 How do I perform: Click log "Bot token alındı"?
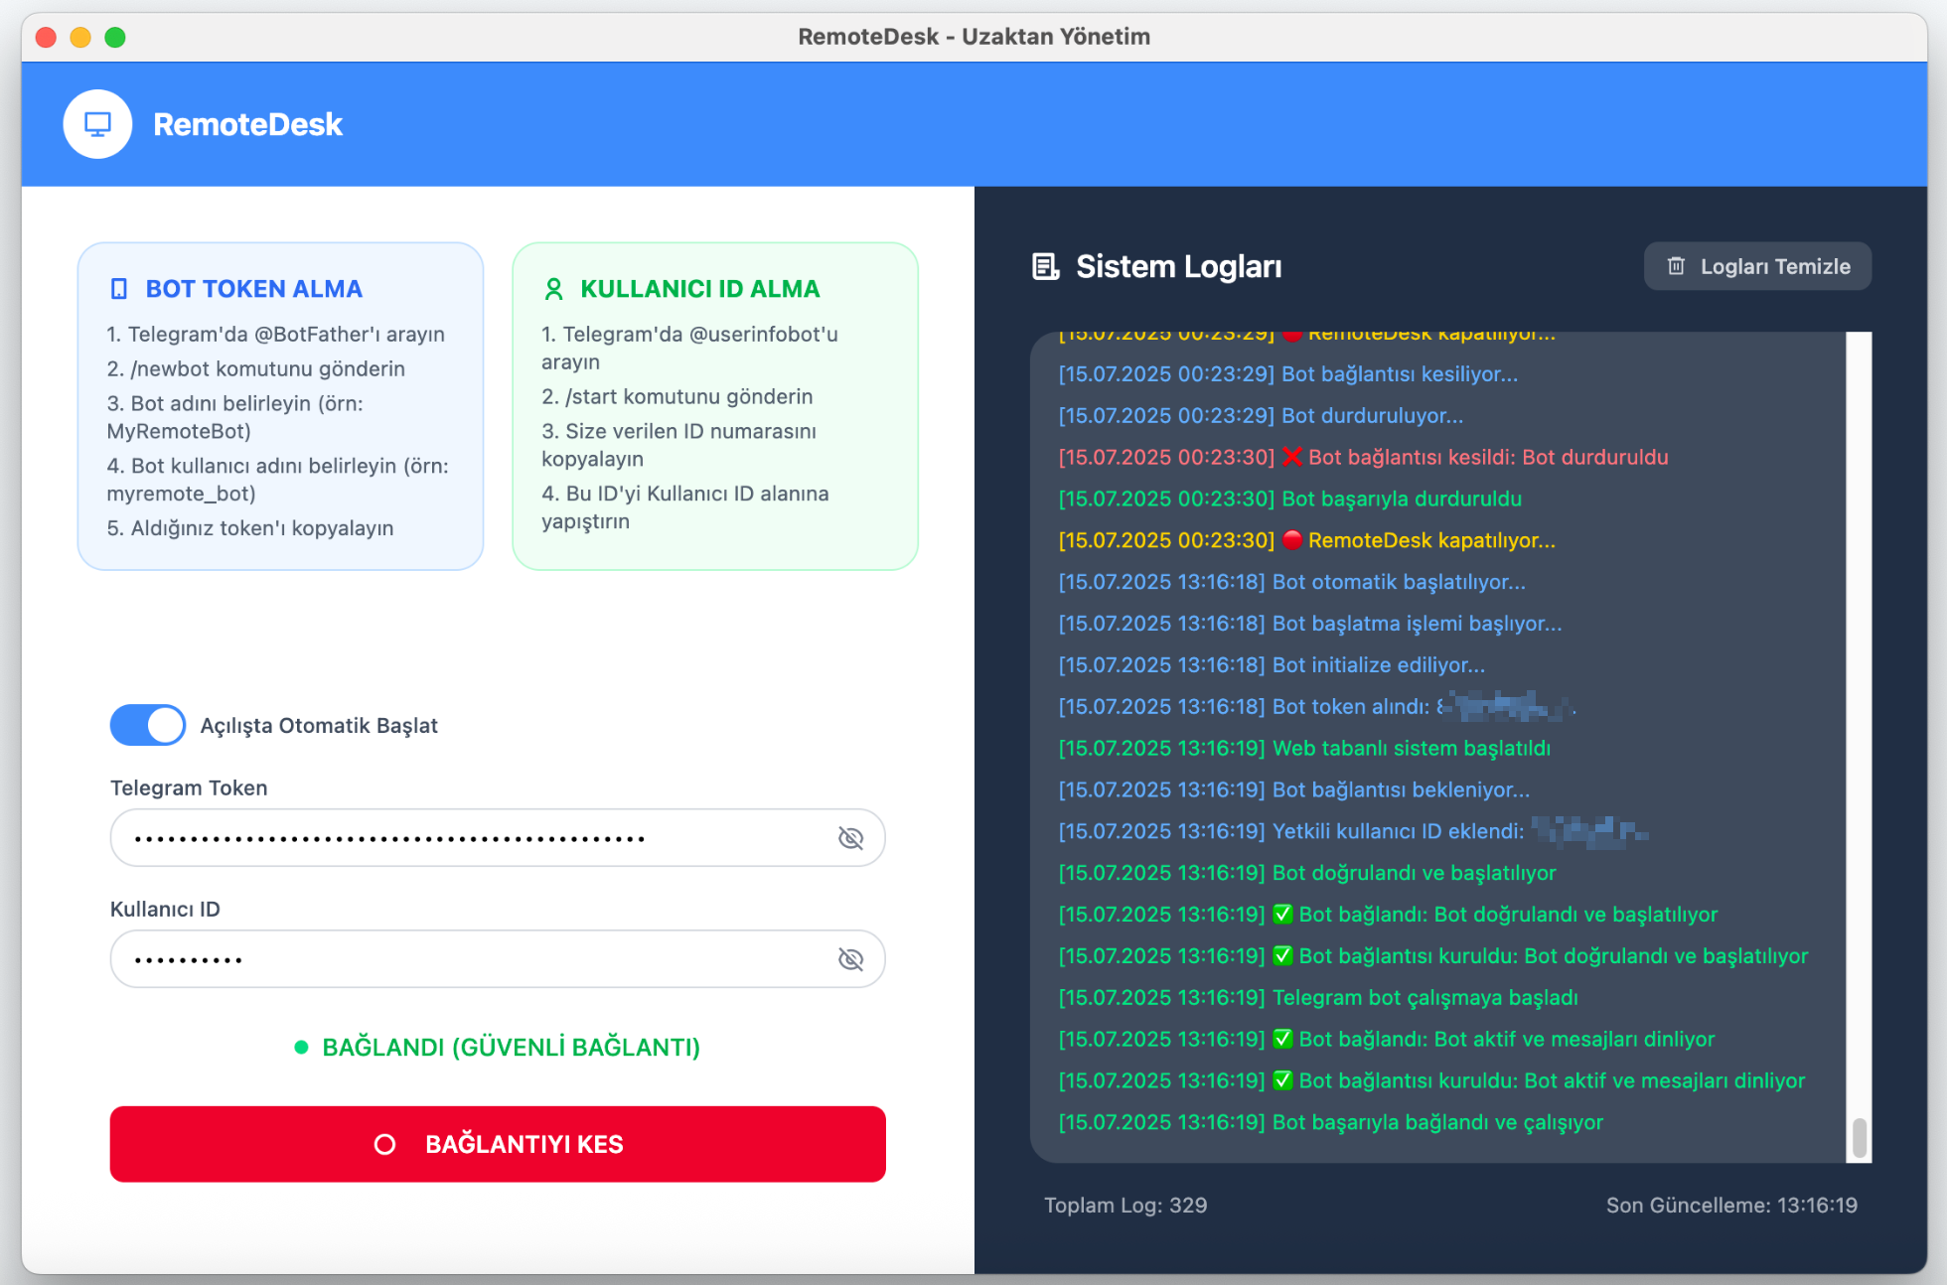tap(1317, 707)
